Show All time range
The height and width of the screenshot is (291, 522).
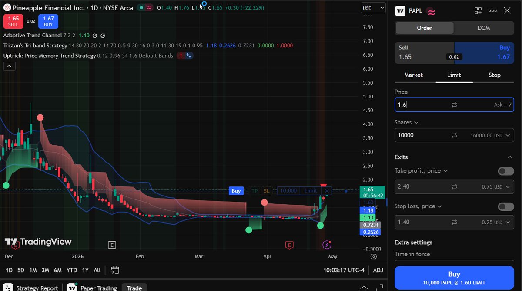[97, 270]
